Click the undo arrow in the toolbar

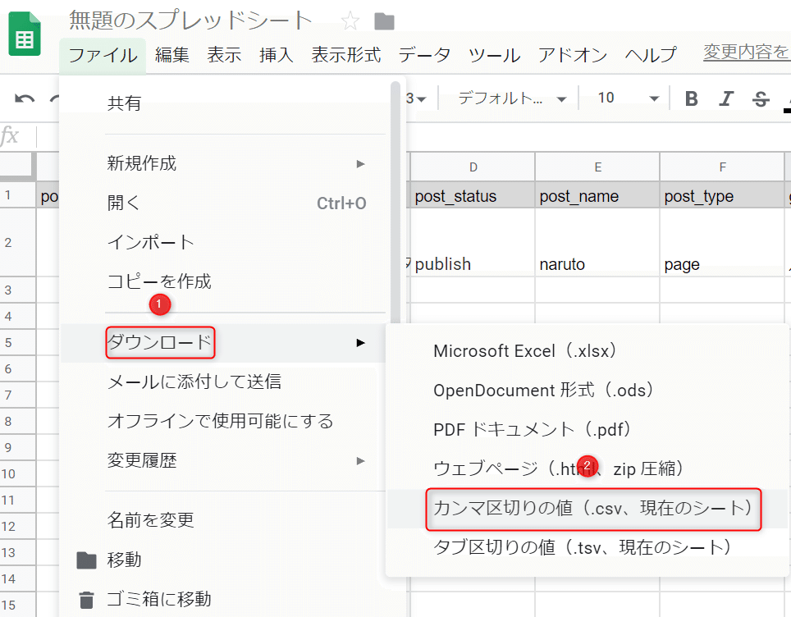[25, 98]
